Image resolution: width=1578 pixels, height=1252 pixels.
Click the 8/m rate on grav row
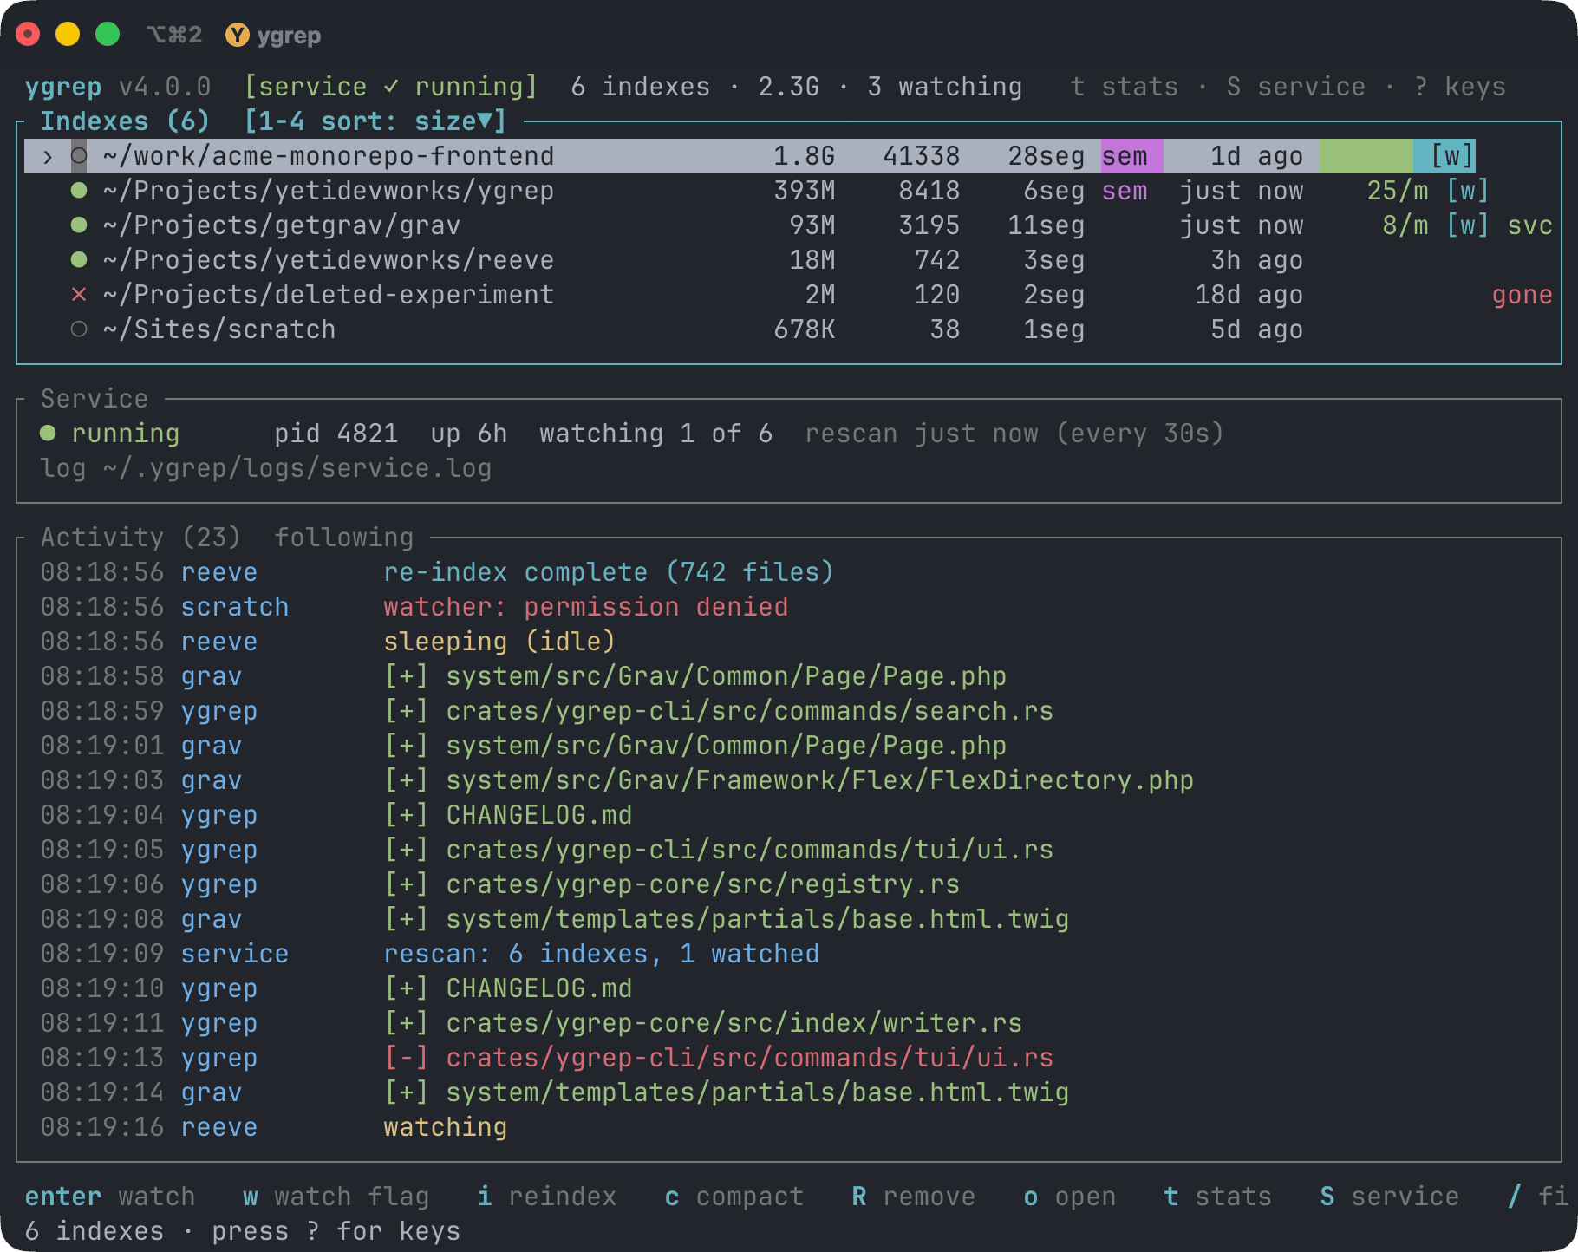(1405, 225)
